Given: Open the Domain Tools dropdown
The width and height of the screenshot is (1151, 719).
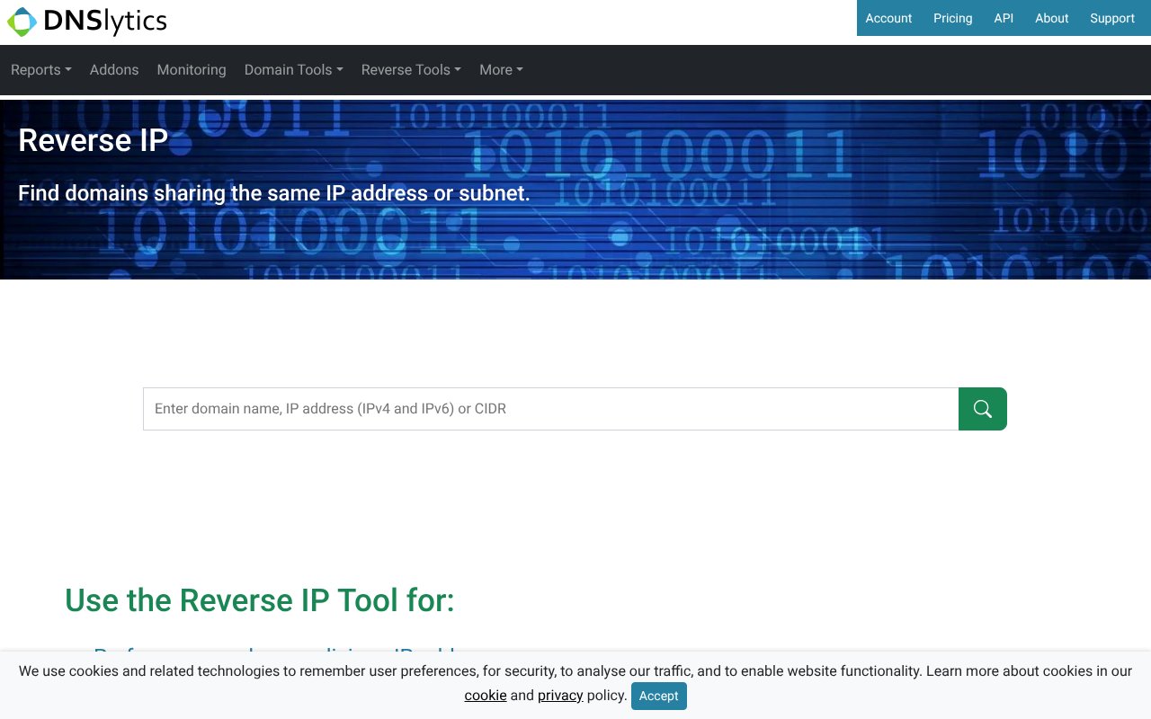Looking at the screenshot, I should pos(293,69).
